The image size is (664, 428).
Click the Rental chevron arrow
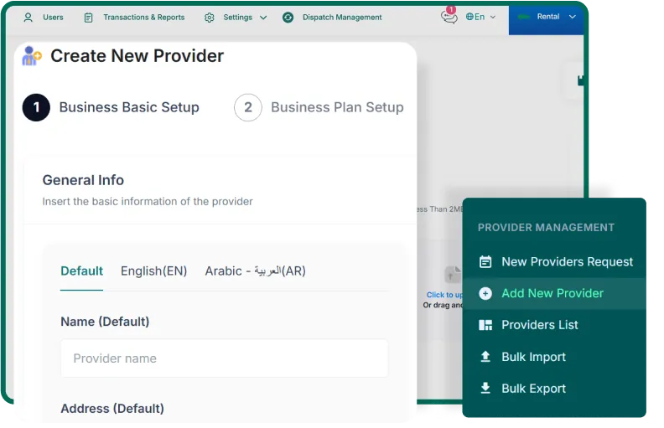point(573,17)
